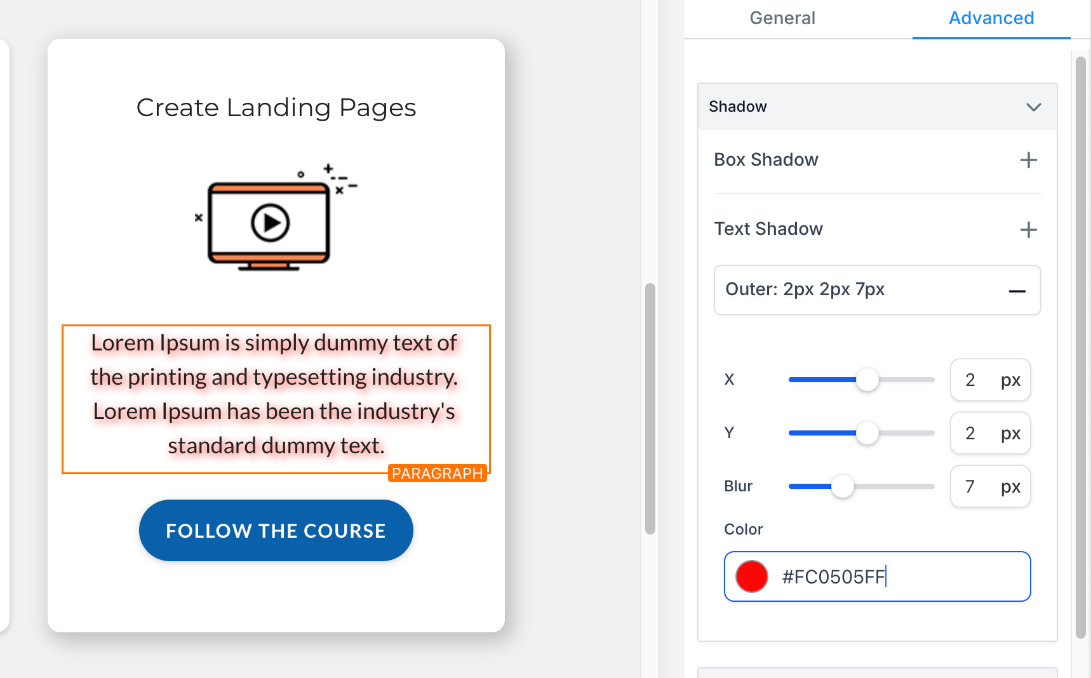
Task: Select the Advanced tab
Action: click(x=991, y=18)
